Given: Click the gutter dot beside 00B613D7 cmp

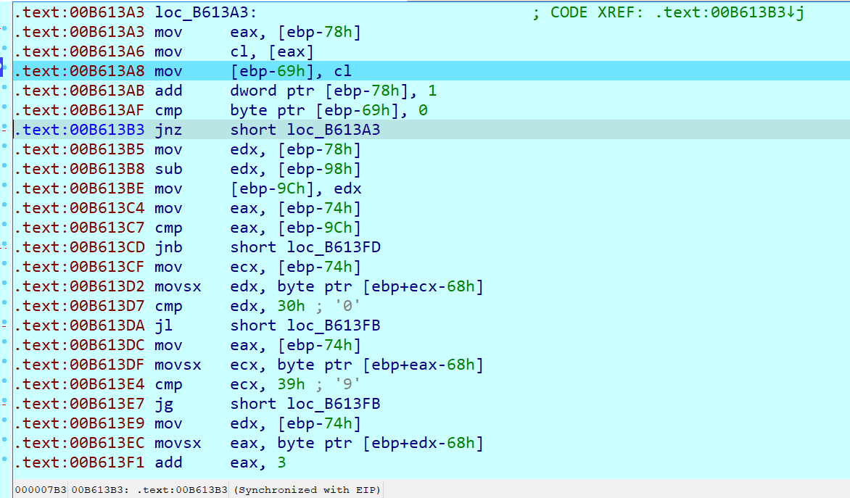Looking at the screenshot, I should pyautogui.click(x=6, y=306).
